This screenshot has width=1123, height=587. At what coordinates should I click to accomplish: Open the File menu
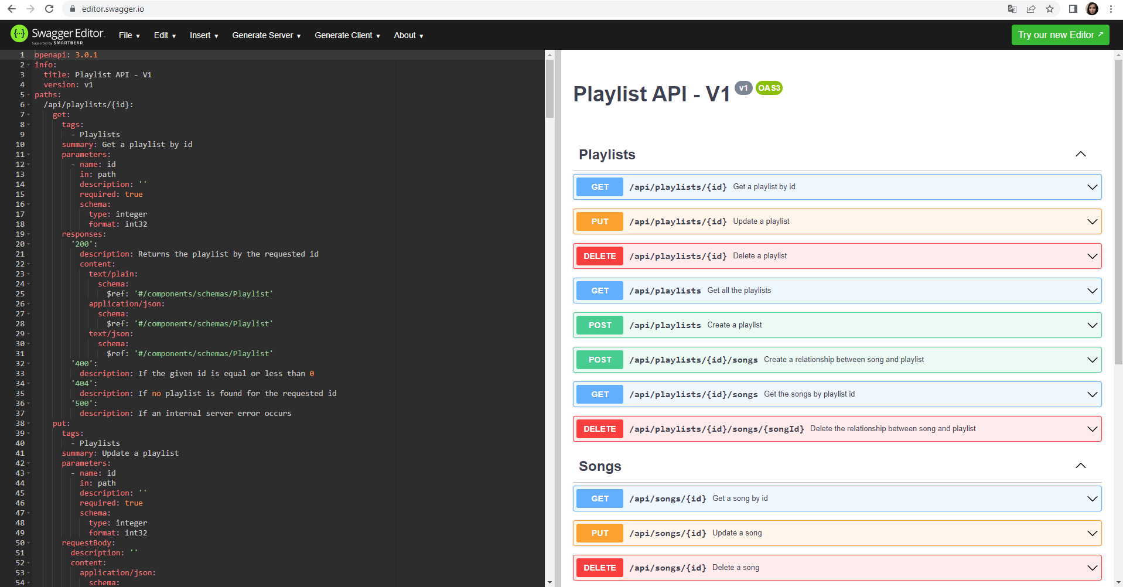[x=128, y=35]
